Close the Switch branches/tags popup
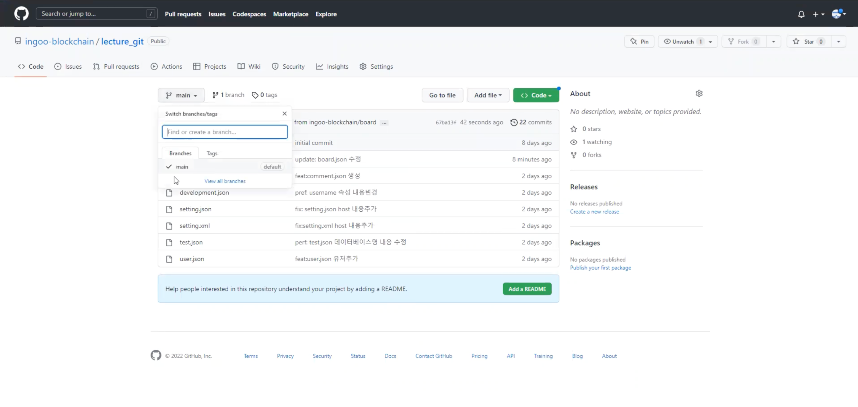The width and height of the screenshot is (858, 407). pos(284,114)
